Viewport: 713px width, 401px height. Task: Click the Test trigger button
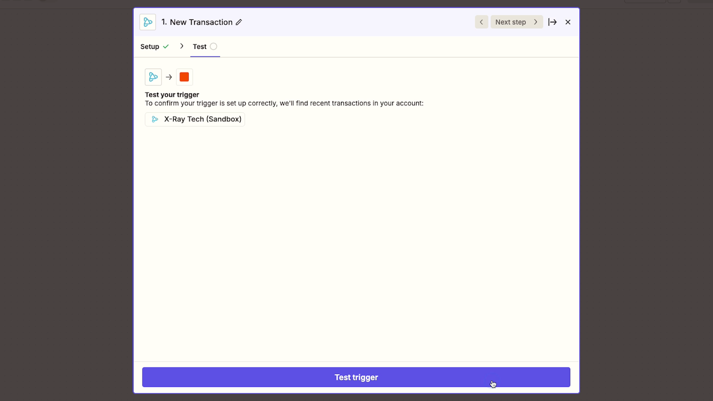(x=356, y=377)
